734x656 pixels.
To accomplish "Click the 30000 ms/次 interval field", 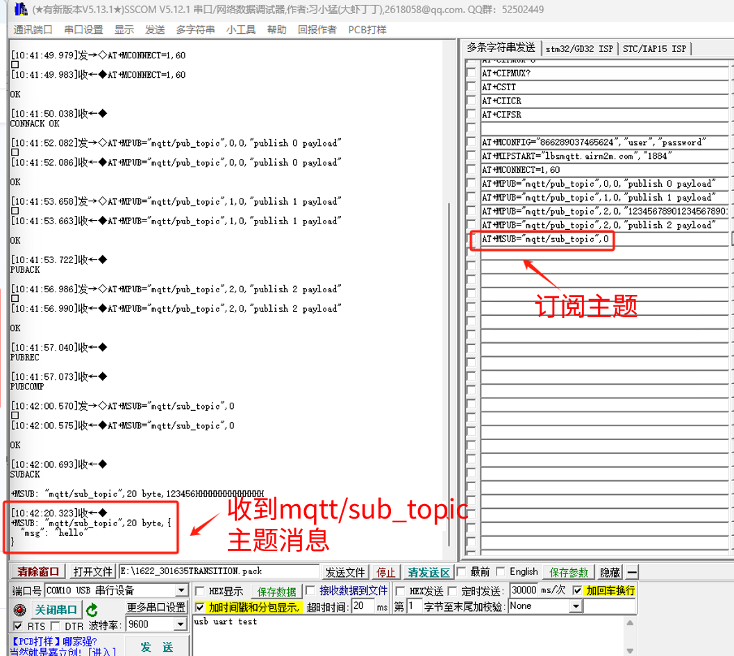I will click(x=524, y=590).
